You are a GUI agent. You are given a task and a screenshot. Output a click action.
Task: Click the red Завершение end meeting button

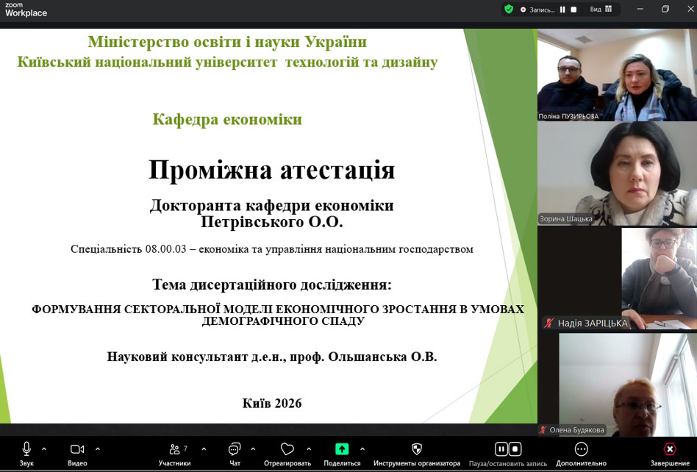tap(669, 449)
